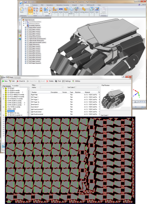Activate the Select tool in the ribbon

click(x=30, y=11)
